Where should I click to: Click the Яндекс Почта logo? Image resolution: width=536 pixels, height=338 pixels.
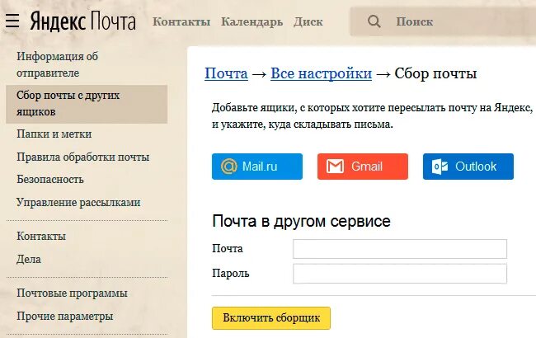click(x=83, y=21)
